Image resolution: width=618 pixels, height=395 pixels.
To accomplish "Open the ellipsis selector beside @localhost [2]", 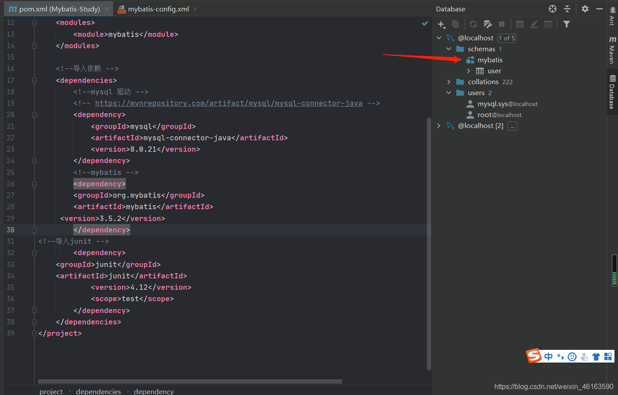I will (512, 126).
